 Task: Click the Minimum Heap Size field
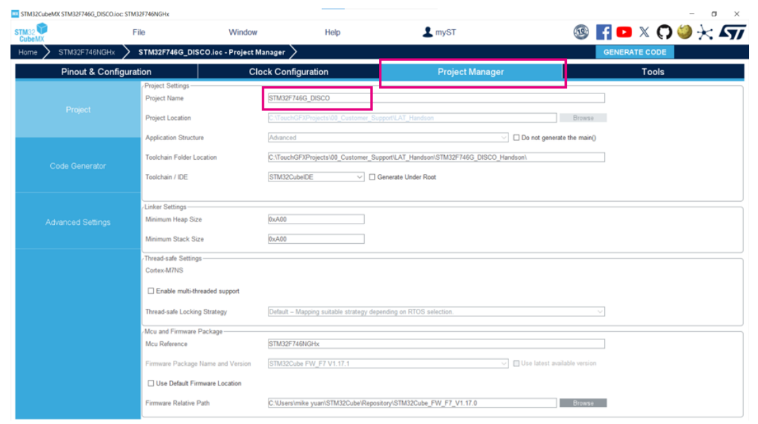[316, 219]
